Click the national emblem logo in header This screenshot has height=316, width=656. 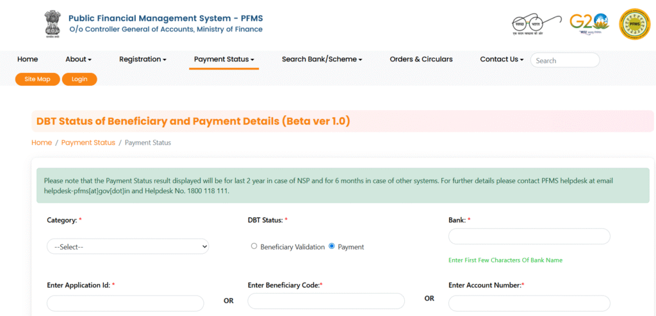[x=53, y=24]
